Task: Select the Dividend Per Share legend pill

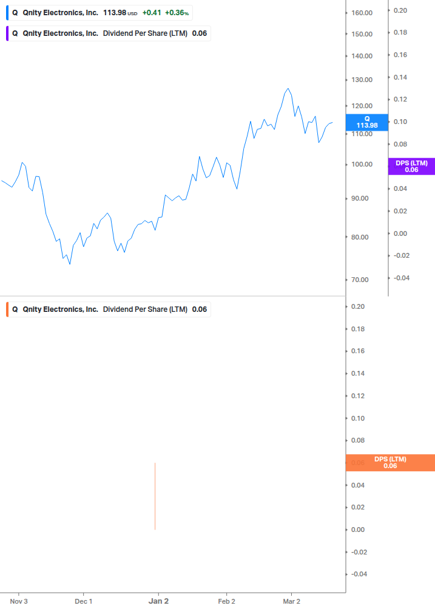Action: click(109, 33)
